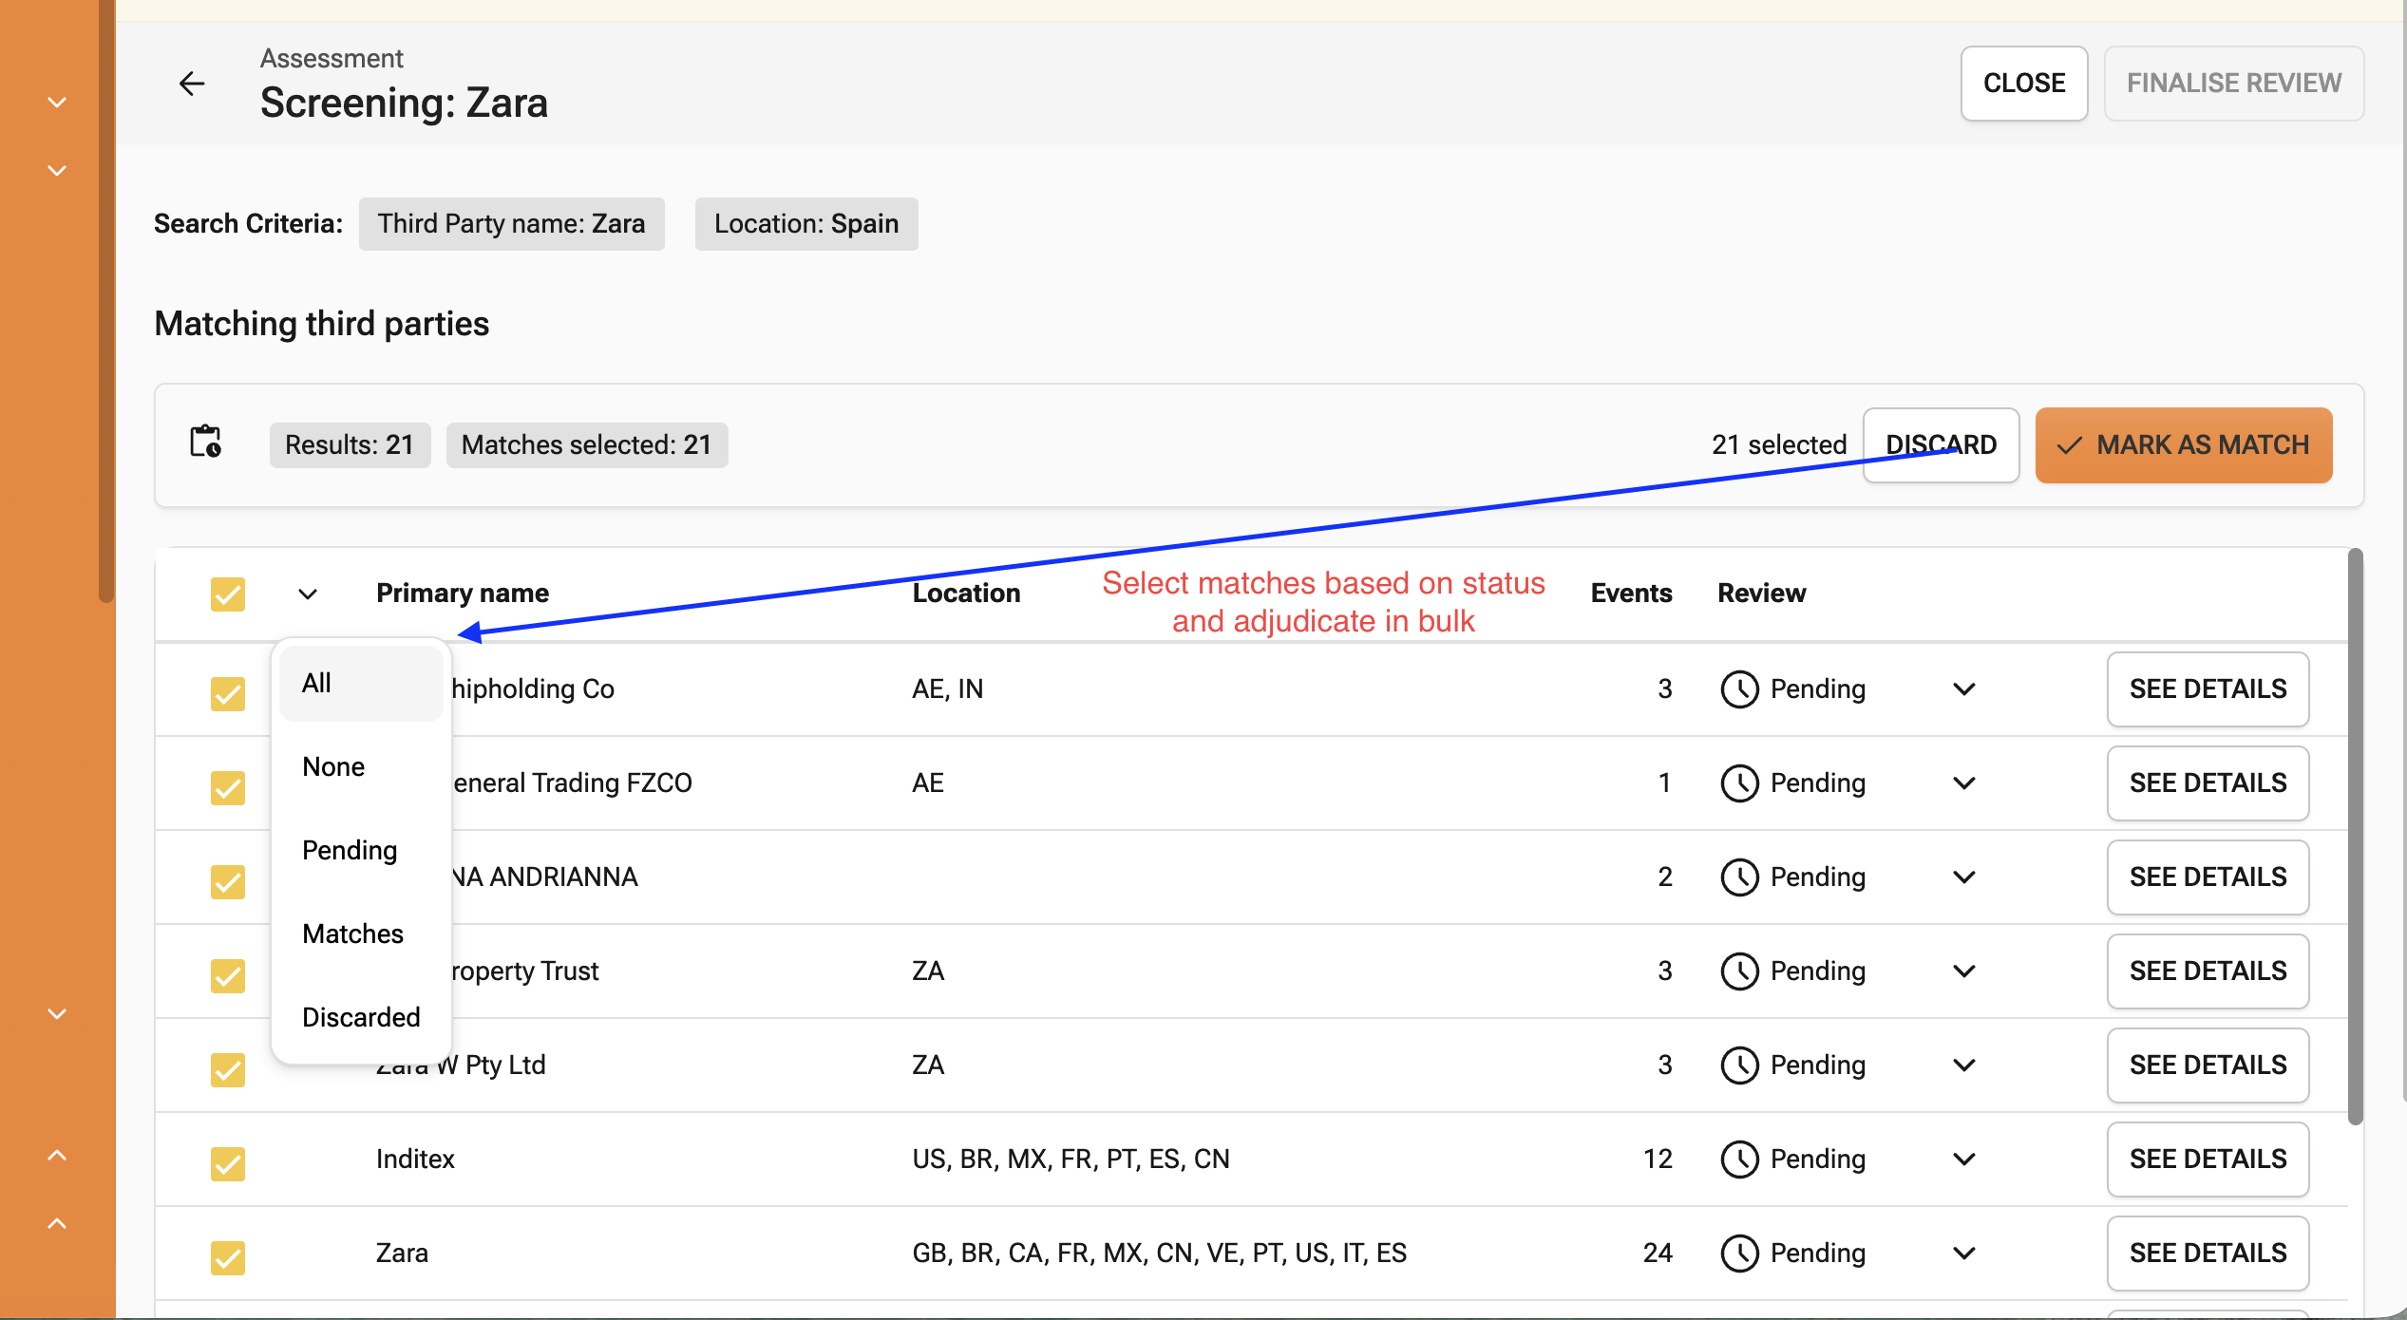Click the Third Party name: Zara chip
2407x1320 pixels.
(x=512, y=224)
